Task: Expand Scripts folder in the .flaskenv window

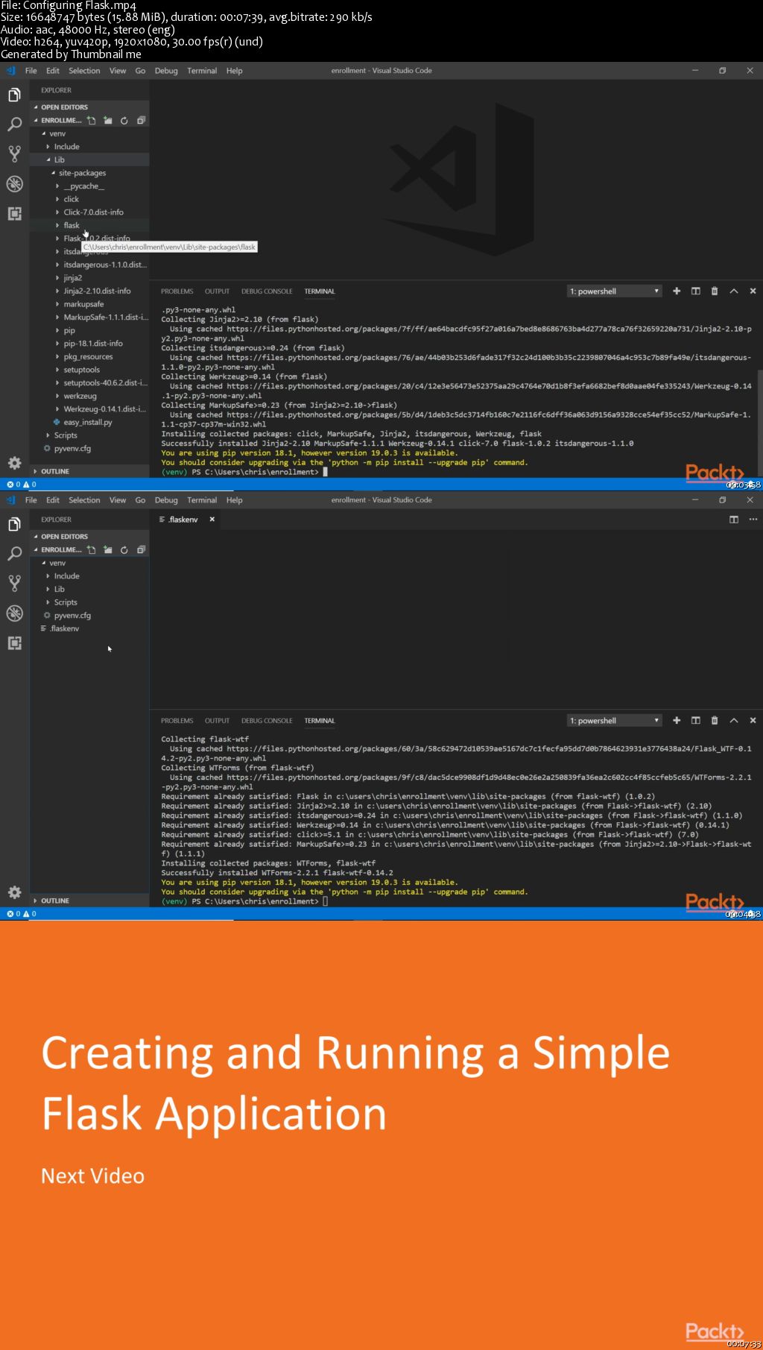Action: [x=66, y=602]
